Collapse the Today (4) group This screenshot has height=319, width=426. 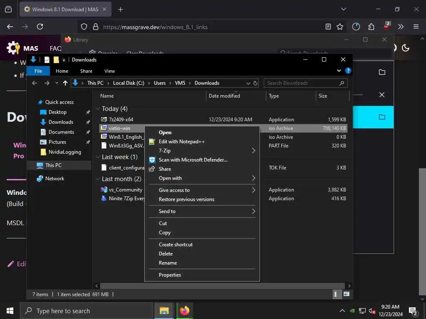[x=98, y=109]
